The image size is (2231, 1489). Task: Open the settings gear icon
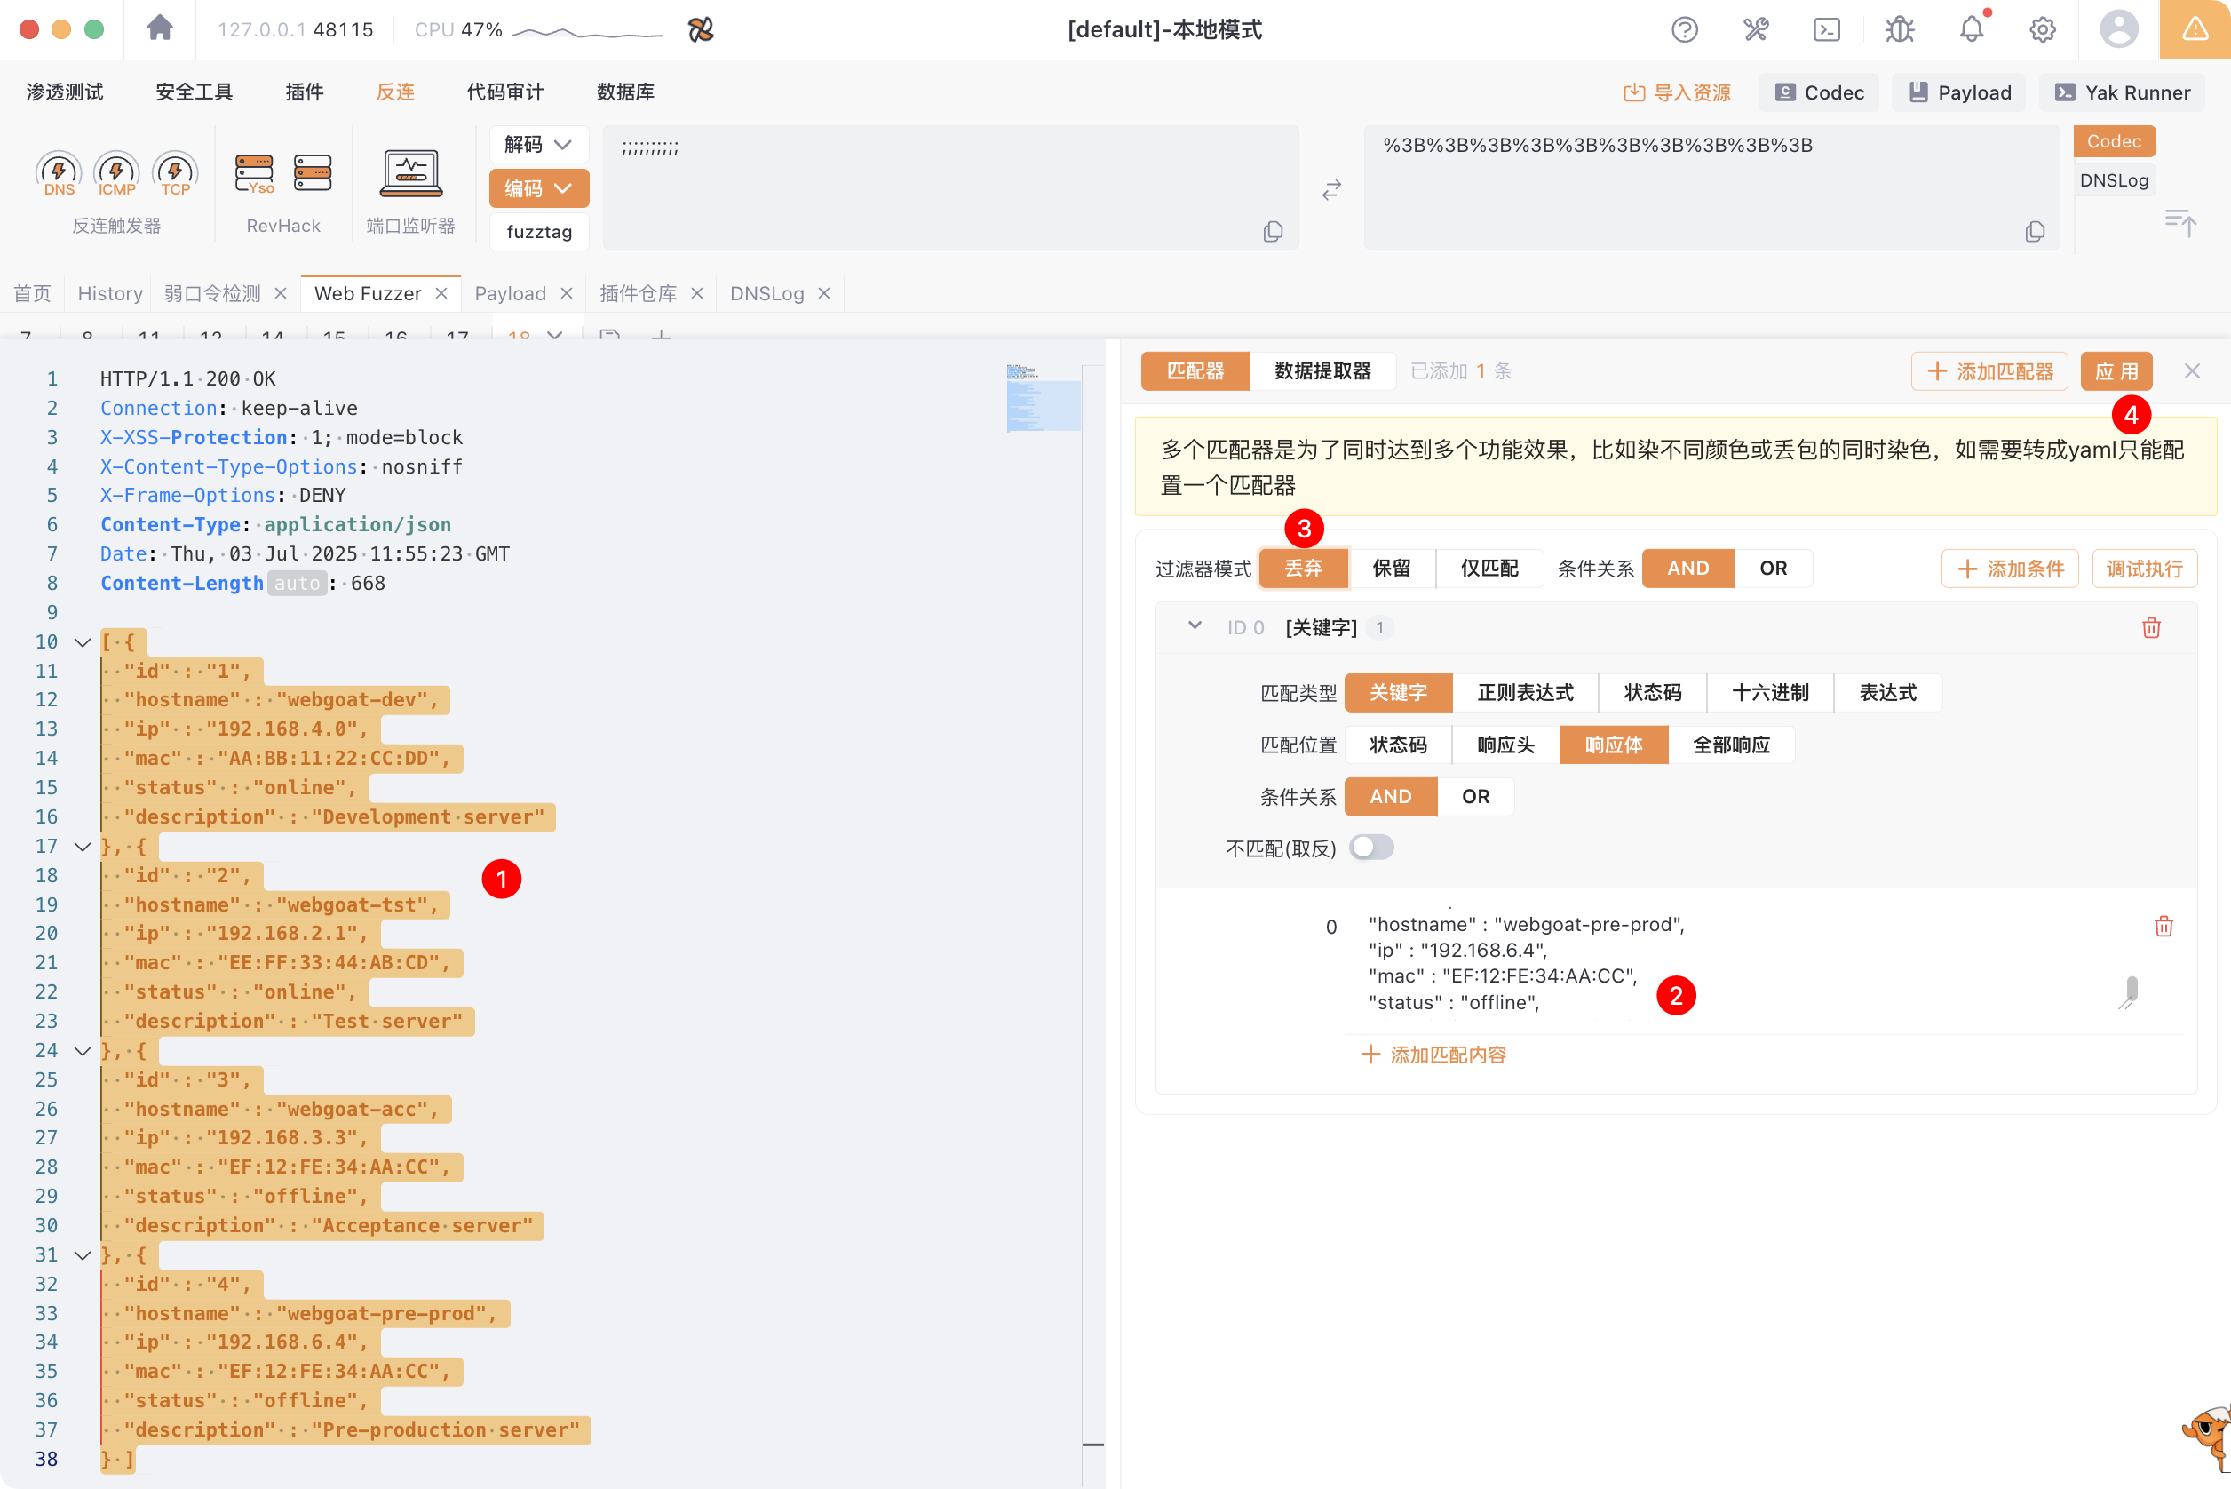(x=2042, y=29)
